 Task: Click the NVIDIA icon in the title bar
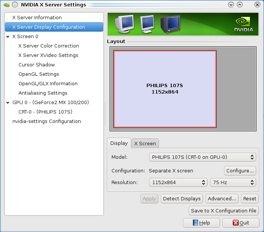click(x=6, y=5)
